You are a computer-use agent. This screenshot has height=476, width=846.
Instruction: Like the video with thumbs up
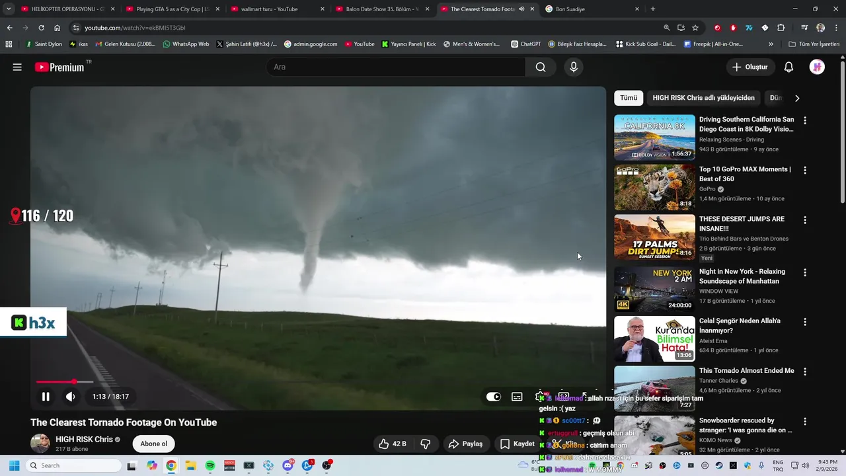(x=393, y=444)
